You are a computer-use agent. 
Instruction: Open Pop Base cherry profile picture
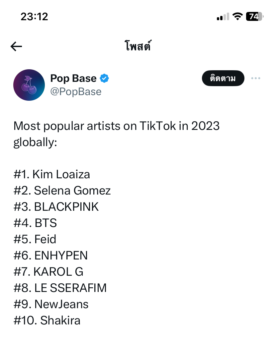point(29,85)
